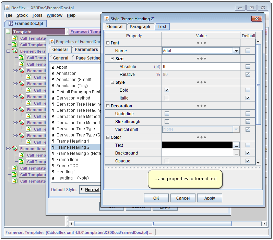Click paragraph icon beside Frame Heading 1
273x240 pixels.
pos(53,141)
